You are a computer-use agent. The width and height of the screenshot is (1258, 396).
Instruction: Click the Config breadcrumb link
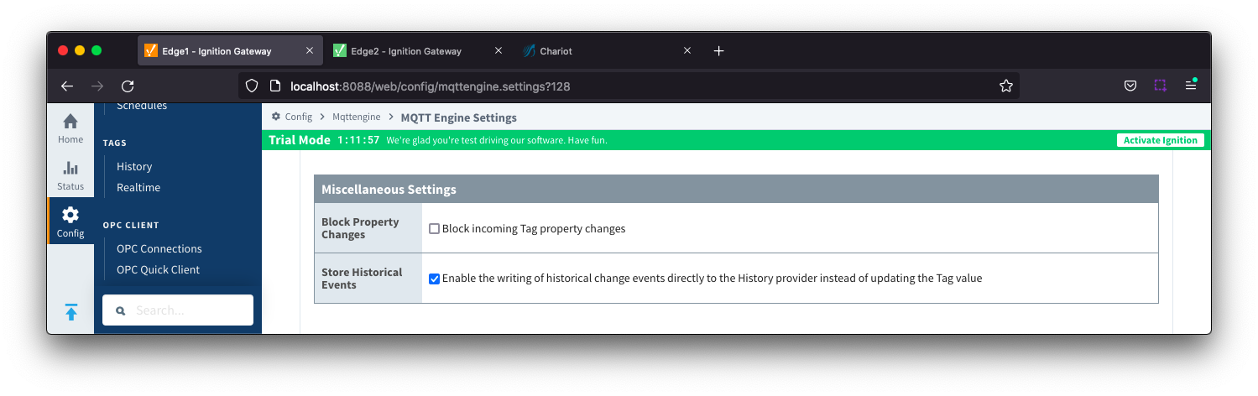(299, 117)
